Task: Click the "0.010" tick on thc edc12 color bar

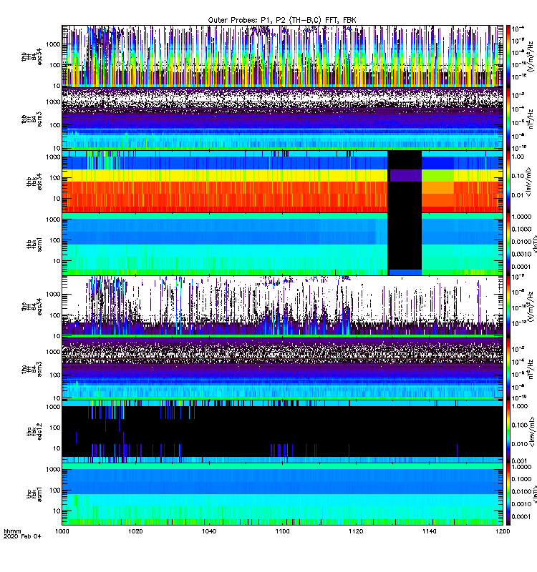Action: [520, 444]
